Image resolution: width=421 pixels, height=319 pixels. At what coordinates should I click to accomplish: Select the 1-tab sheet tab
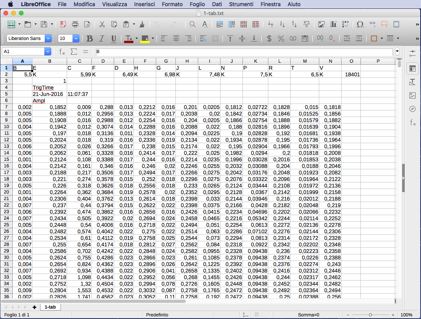click(x=50, y=307)
